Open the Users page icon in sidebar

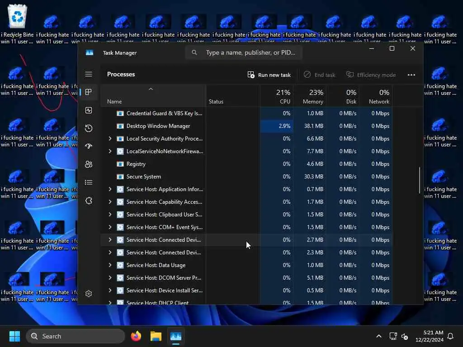(x=89, y=164)
